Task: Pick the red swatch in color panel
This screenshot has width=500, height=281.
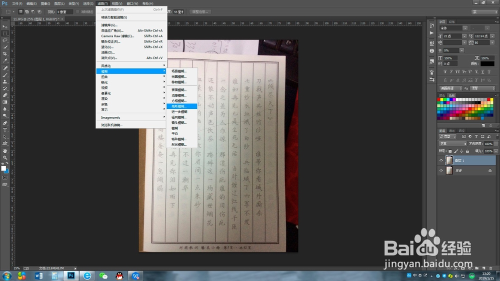Action: (439, 100)
